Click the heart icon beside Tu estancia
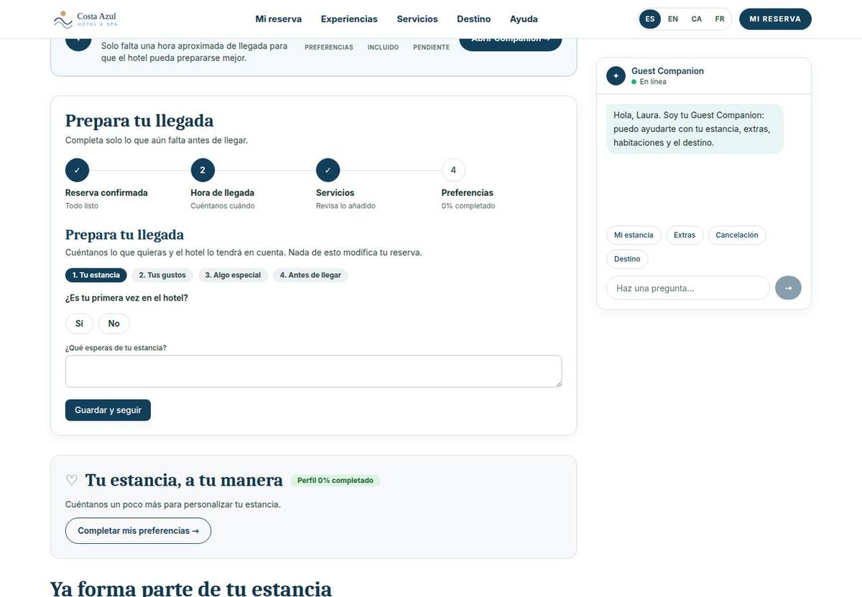The height and width of the screenshot is (597, 862). 72,480
